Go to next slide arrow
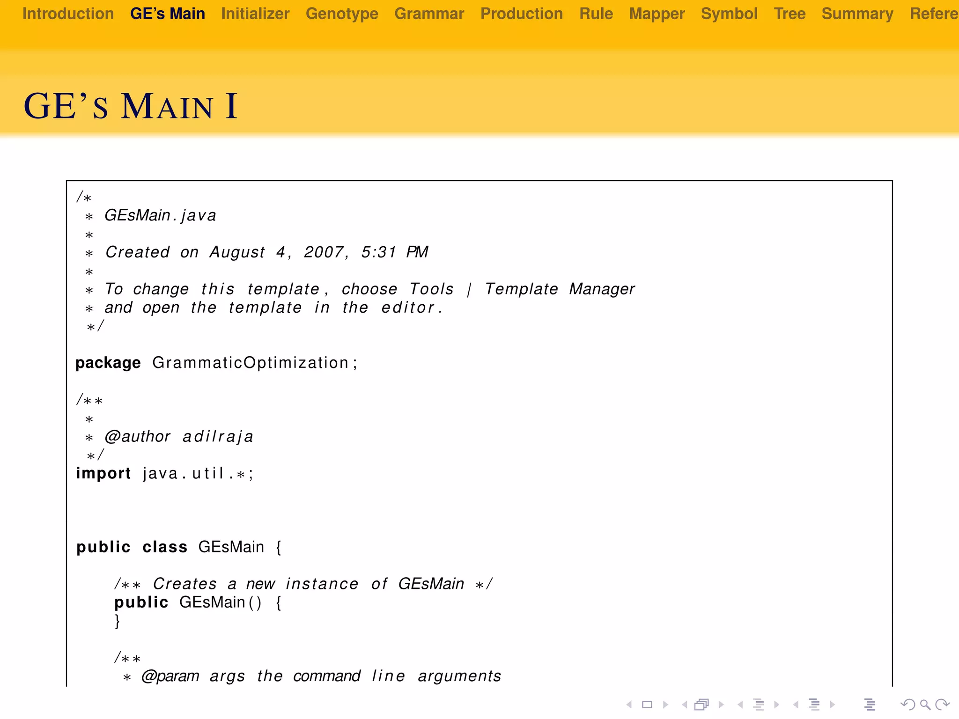Screen dimensions: 959x719 point(665,704)
